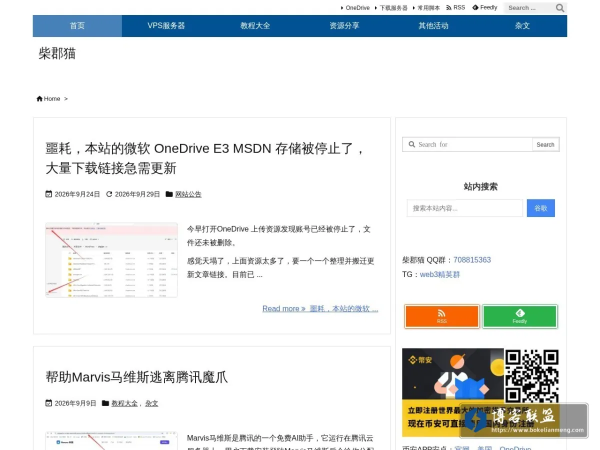Click the 柴郡猫 site title
The image size is (600, 450).
pyautogui.click(x=57, y=53)
